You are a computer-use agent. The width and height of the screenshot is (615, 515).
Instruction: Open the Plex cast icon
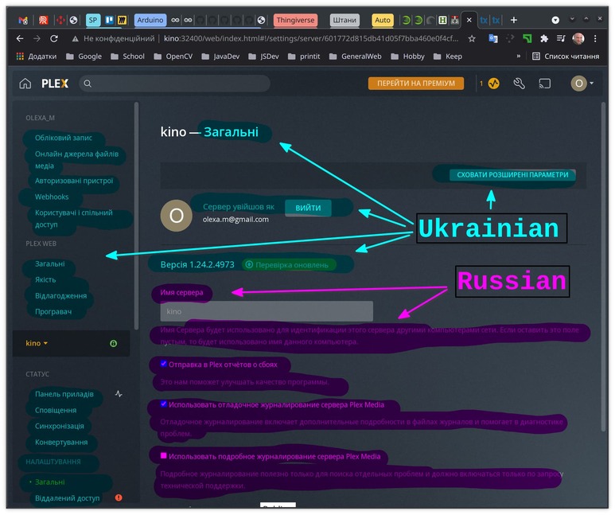pos(544,84)
